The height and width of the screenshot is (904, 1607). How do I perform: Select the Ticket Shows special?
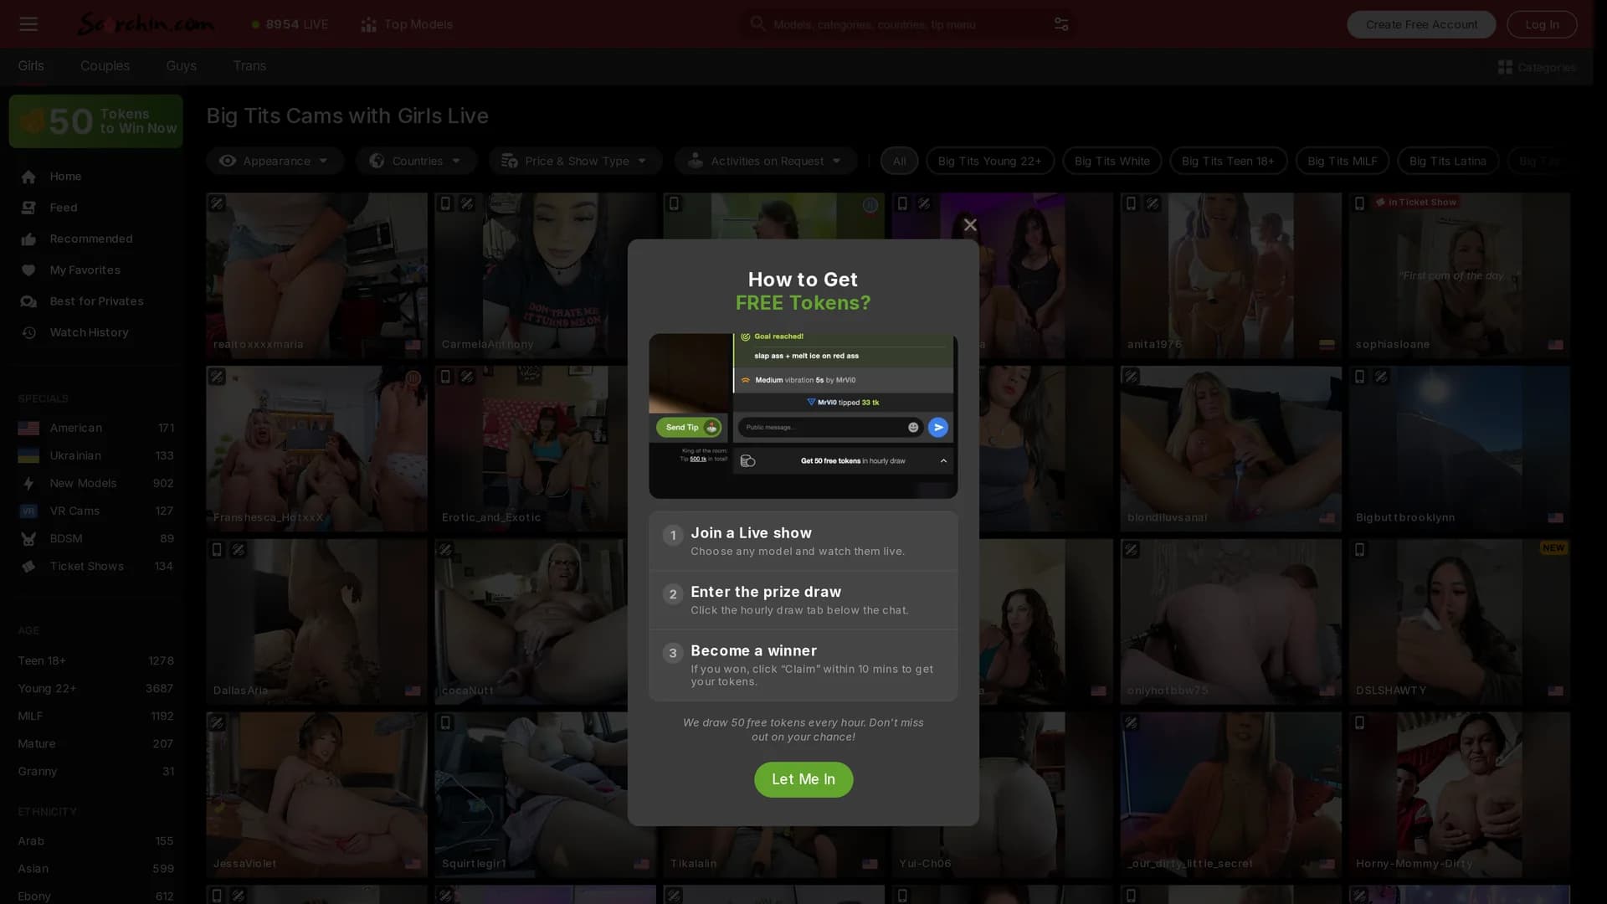95,566
